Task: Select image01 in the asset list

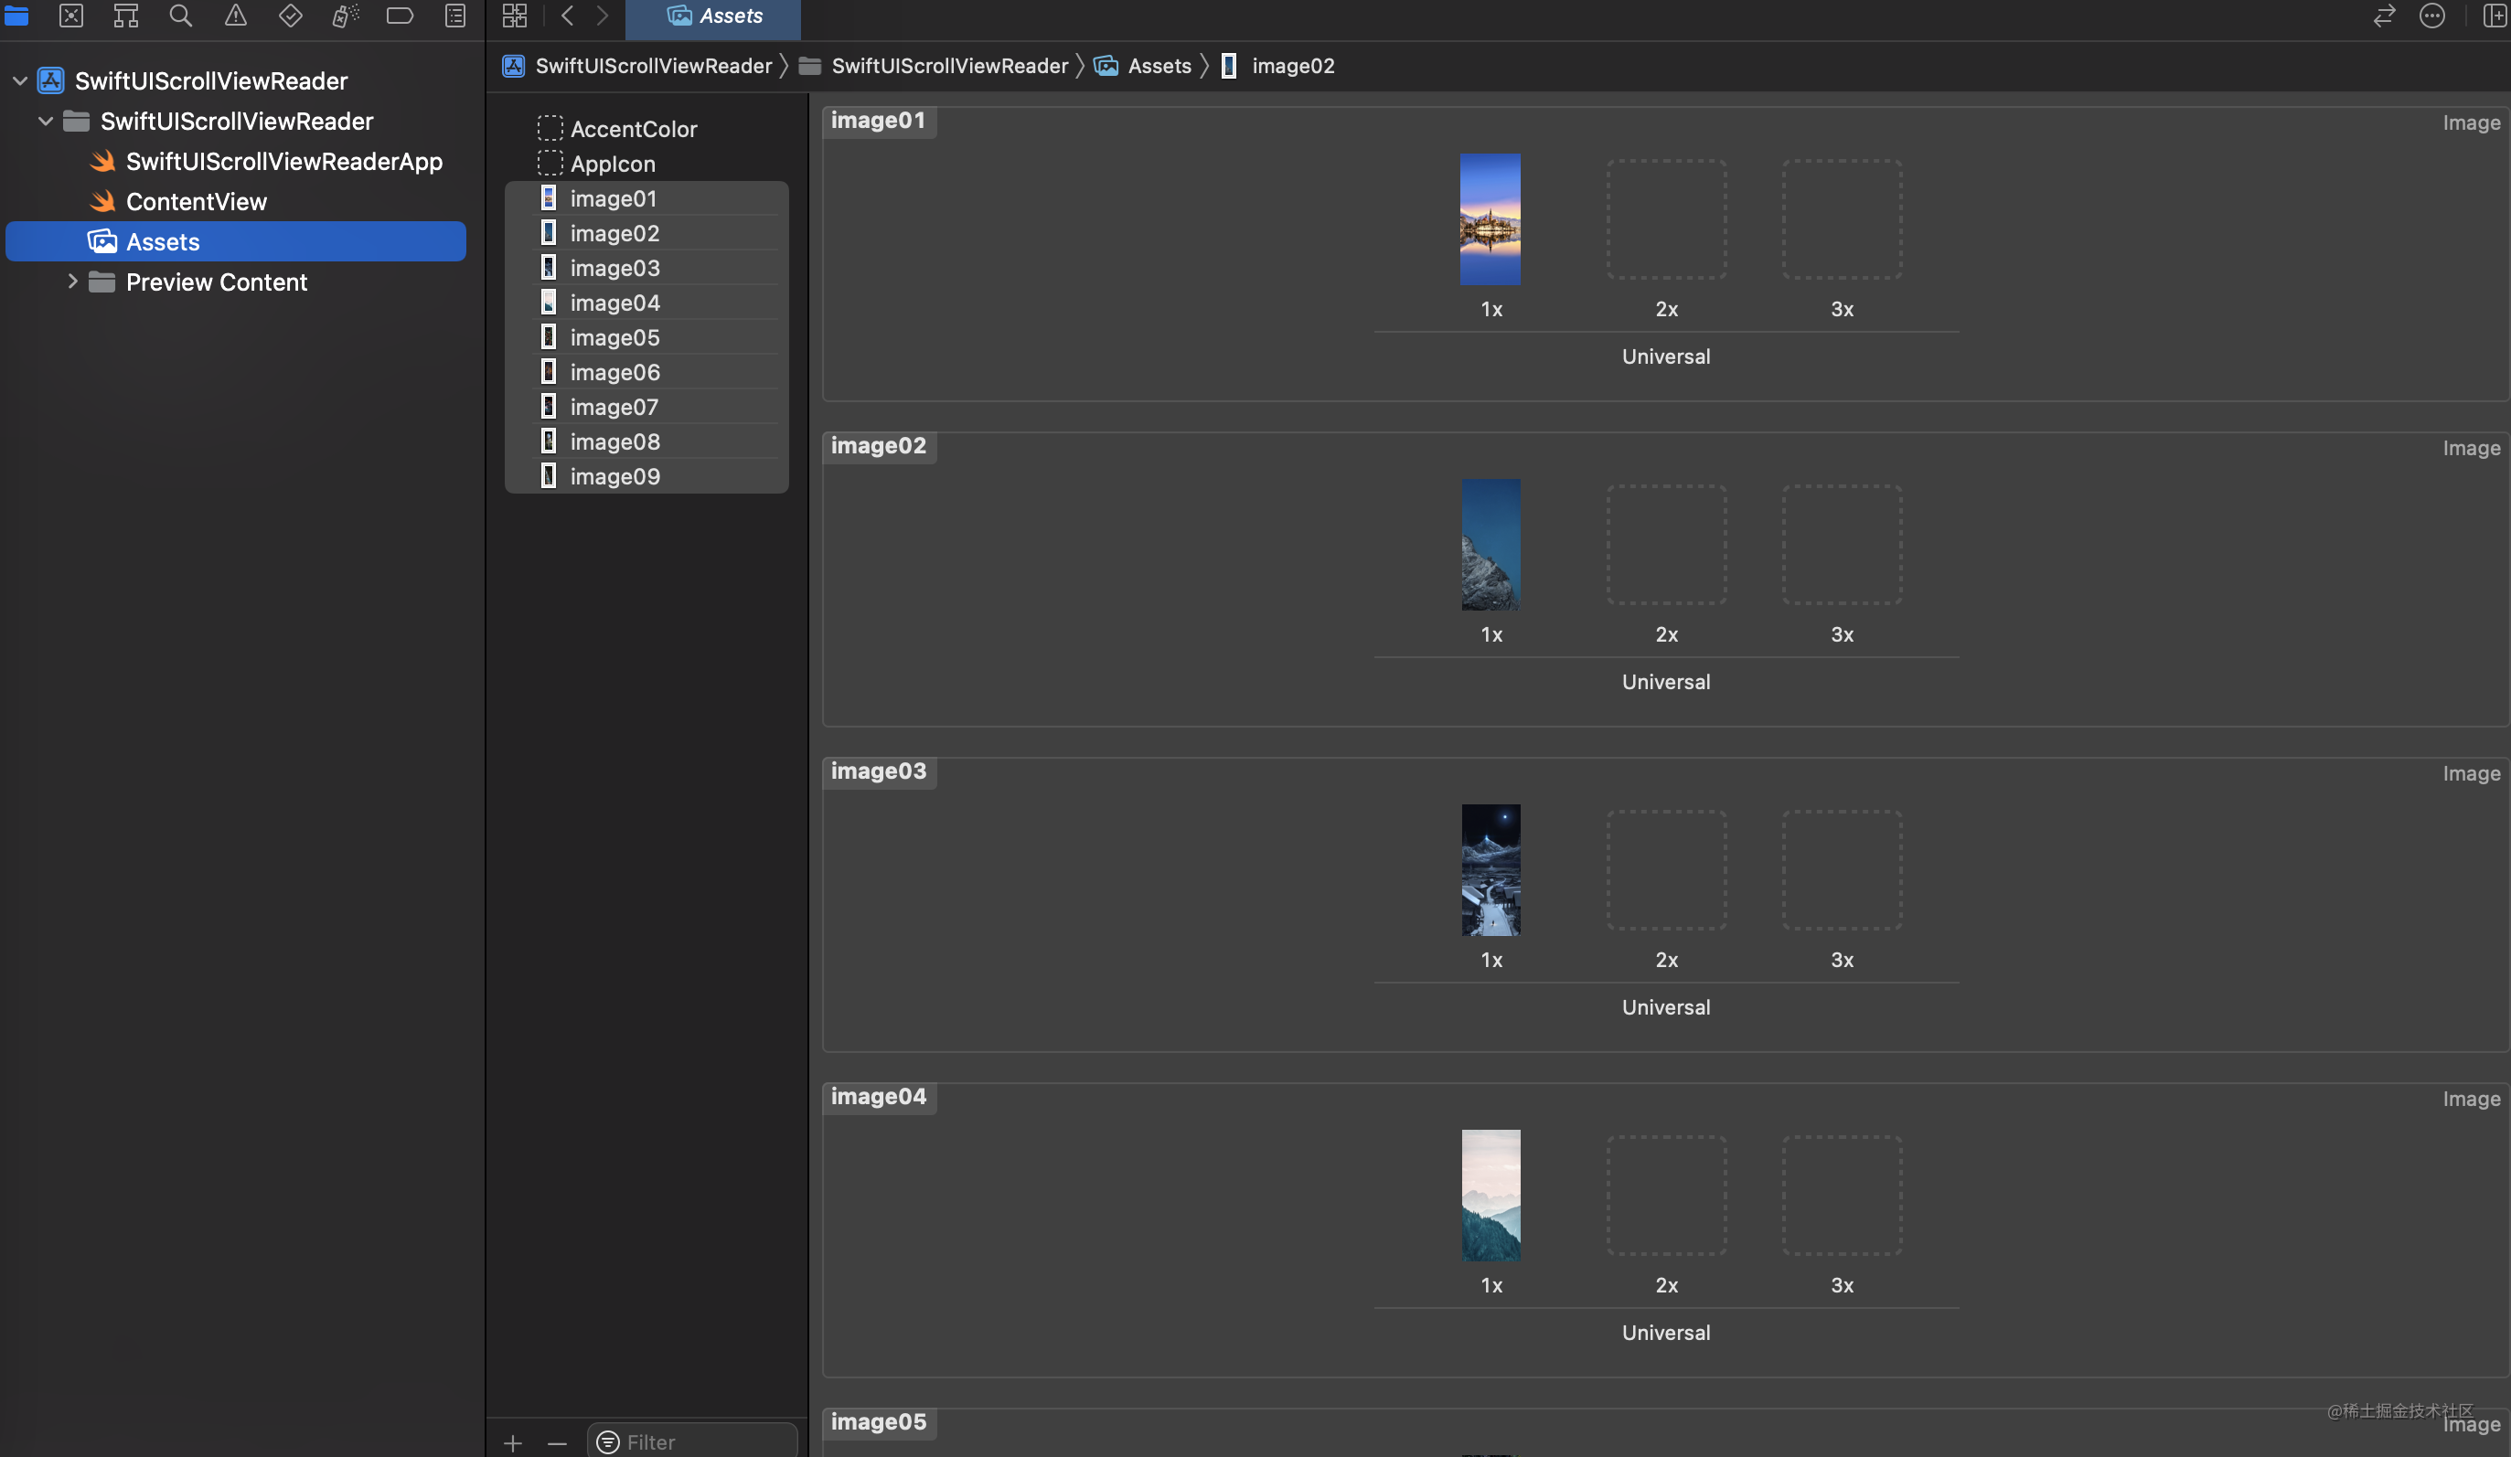Action: point(614,199)
